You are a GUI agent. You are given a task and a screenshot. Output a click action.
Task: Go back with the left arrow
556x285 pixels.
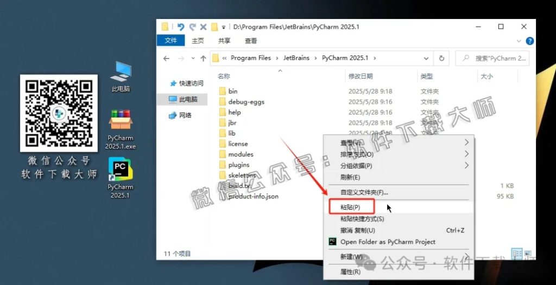pos(166,59)
